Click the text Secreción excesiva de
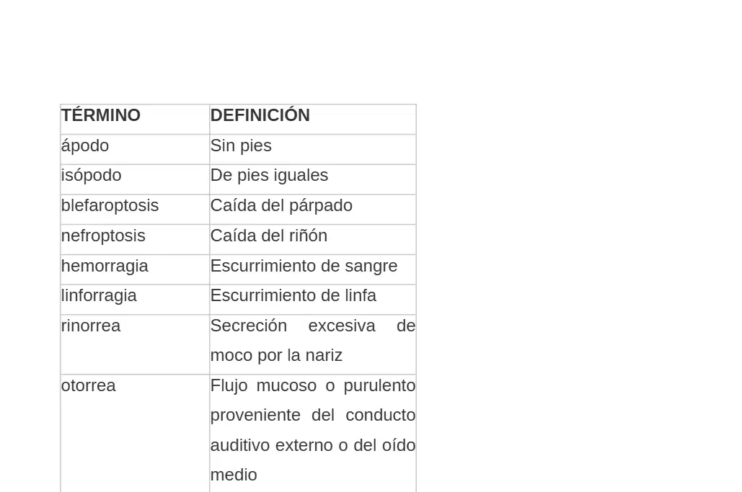 coord(313,326)
